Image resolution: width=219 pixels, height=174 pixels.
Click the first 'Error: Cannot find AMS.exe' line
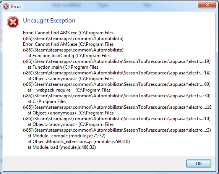coord(68,33)
